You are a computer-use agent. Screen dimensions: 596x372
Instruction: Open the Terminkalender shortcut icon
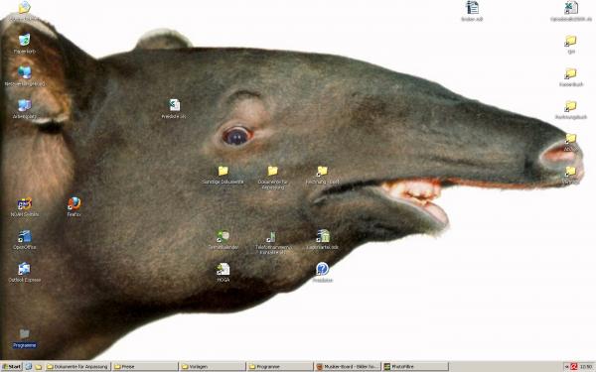coord(223,236)
